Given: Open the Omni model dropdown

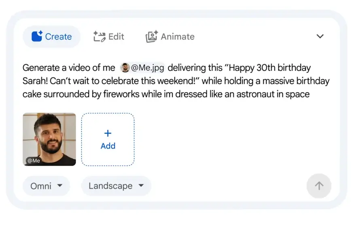Looking at the screenshot, I should [46, 186].
